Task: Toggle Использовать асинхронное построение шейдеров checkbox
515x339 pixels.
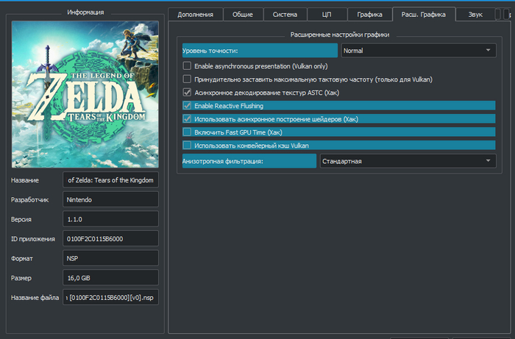Action: [187, 119]
